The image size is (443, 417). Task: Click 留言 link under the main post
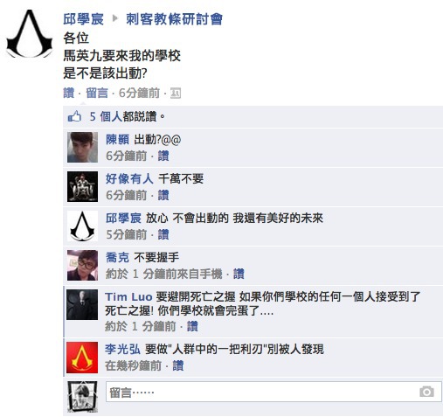tap(97, 94)
